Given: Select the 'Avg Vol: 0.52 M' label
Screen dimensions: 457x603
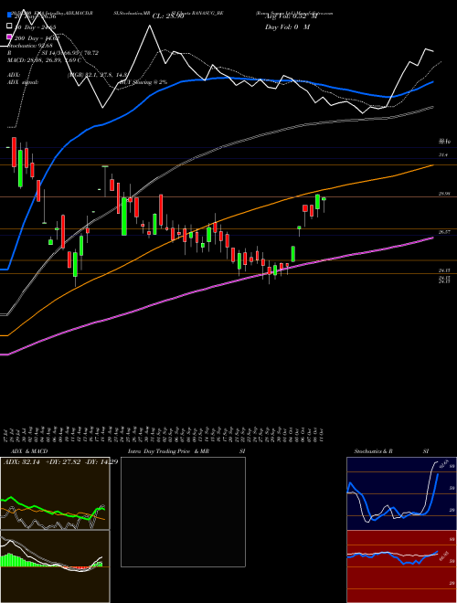Looking at the screenshot, I should (292, 16).
